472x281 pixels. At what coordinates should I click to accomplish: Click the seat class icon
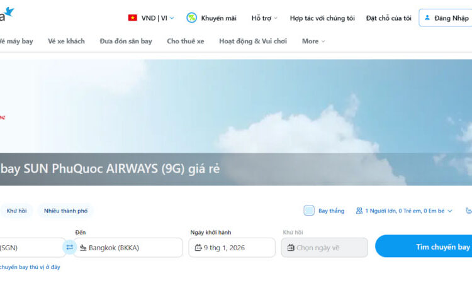[x=469, y=211]
